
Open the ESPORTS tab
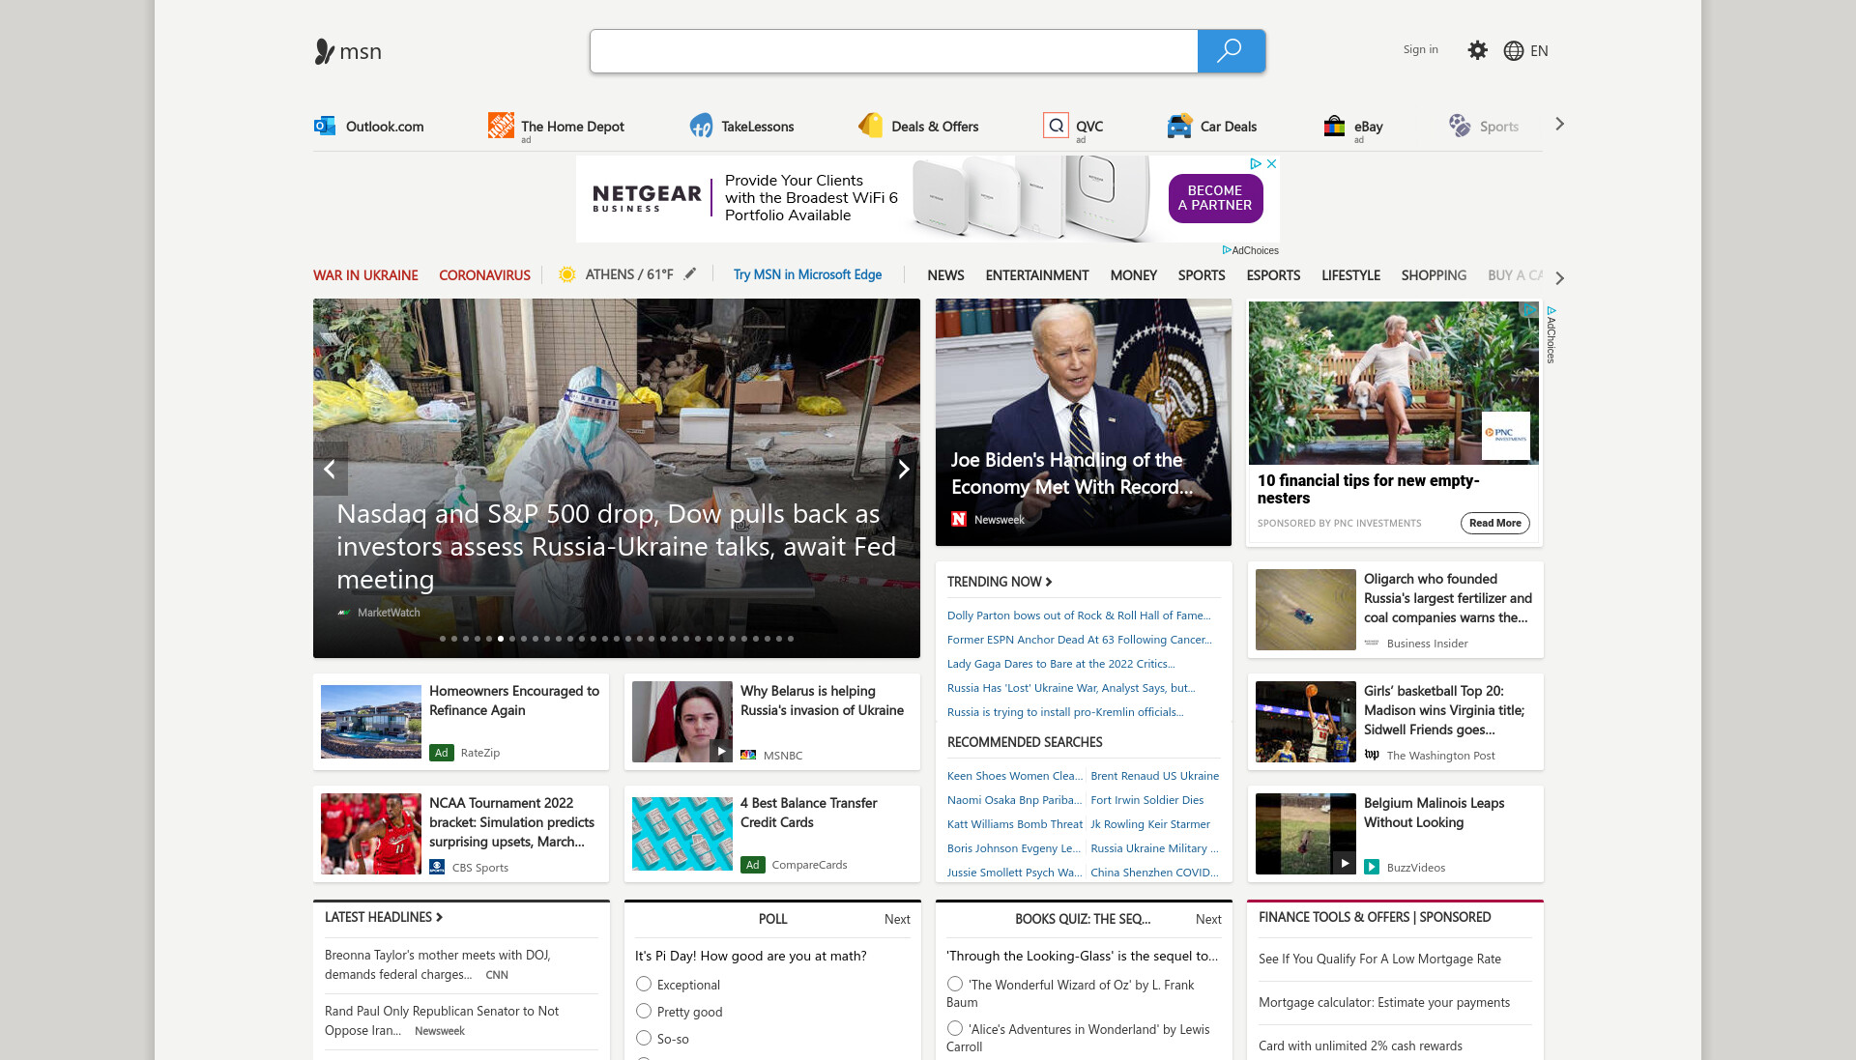click(x=1273, y=275)
